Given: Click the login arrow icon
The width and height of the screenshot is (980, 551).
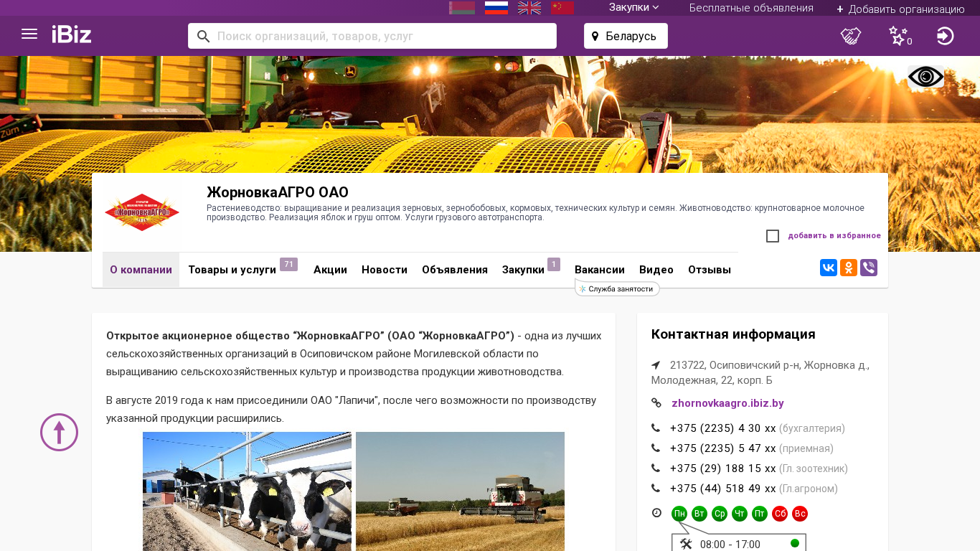Looking at the screenshot, I should pos(946,36).
